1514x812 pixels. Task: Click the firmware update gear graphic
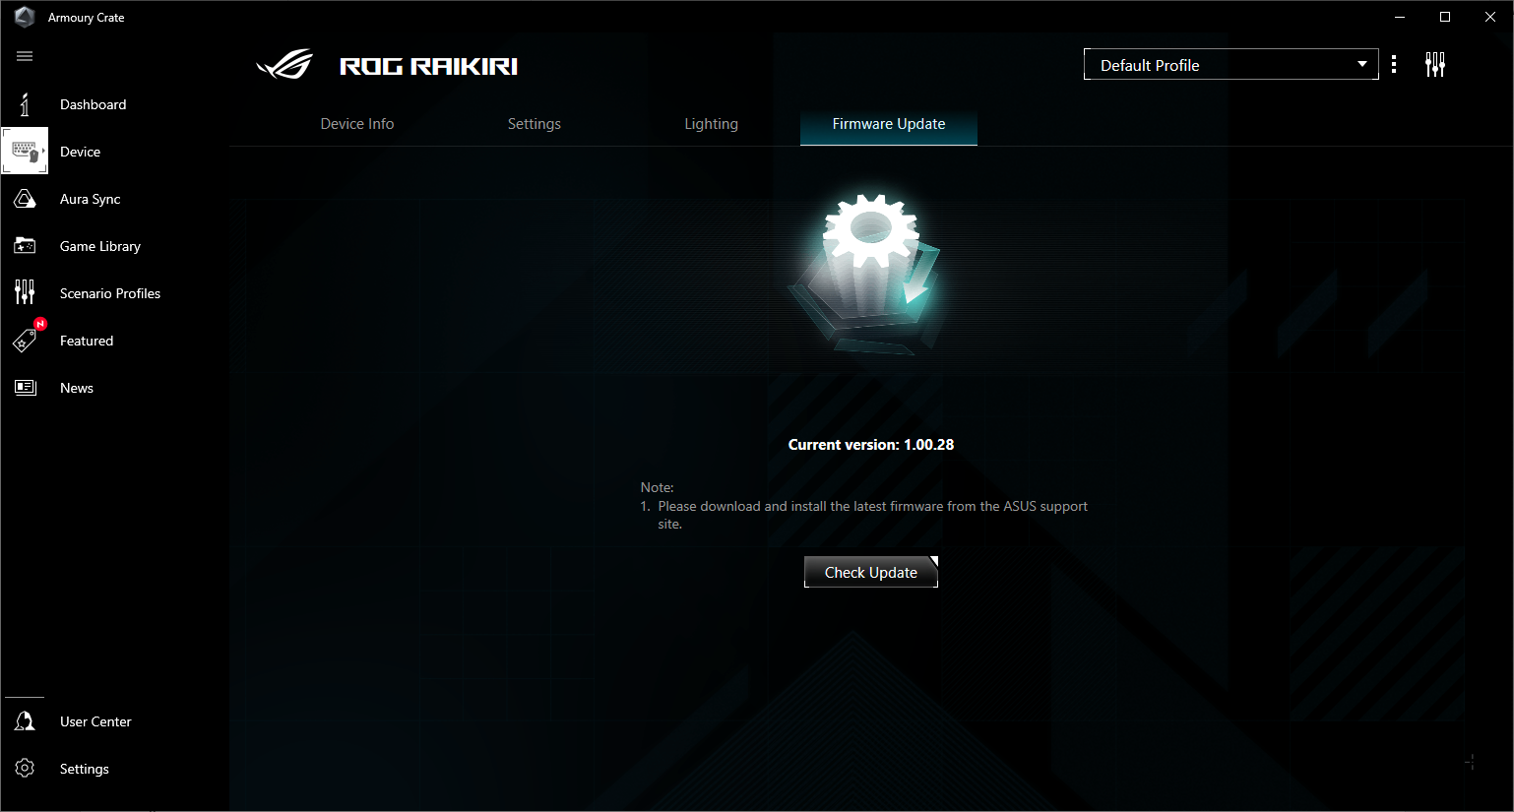pos(866,274)
